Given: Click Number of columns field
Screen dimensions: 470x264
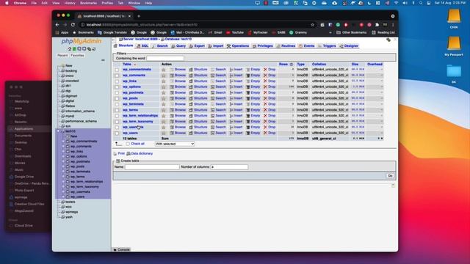Looking at the screenshot, I should [229, 167].
